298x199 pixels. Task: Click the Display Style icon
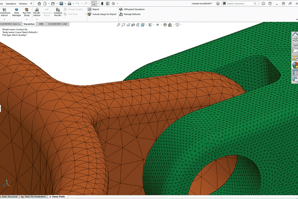pos(150,25)
